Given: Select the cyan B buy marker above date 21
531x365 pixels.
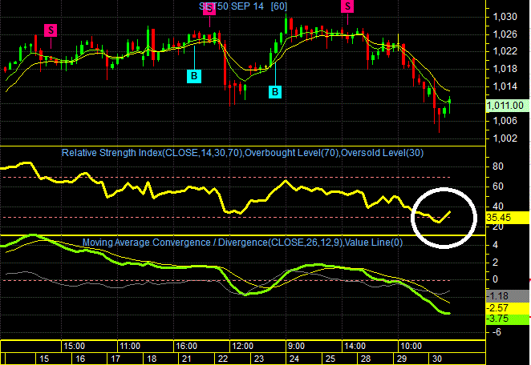Looking at the screenshot, I should pos(194,76).
